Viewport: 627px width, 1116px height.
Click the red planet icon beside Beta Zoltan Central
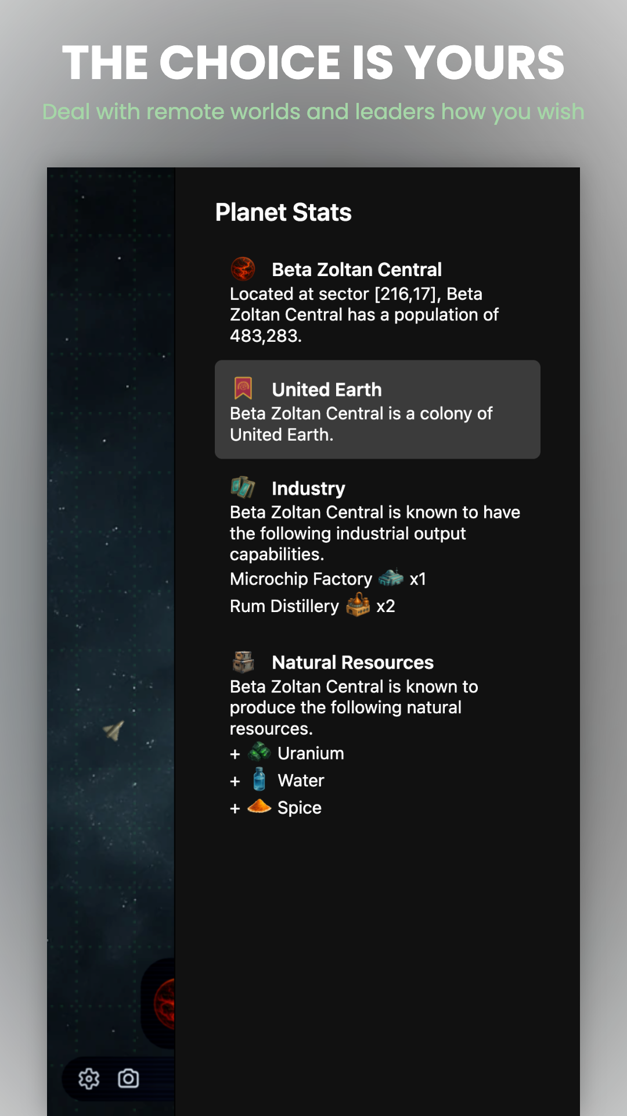pyautogui.click(x=243, y=269)
